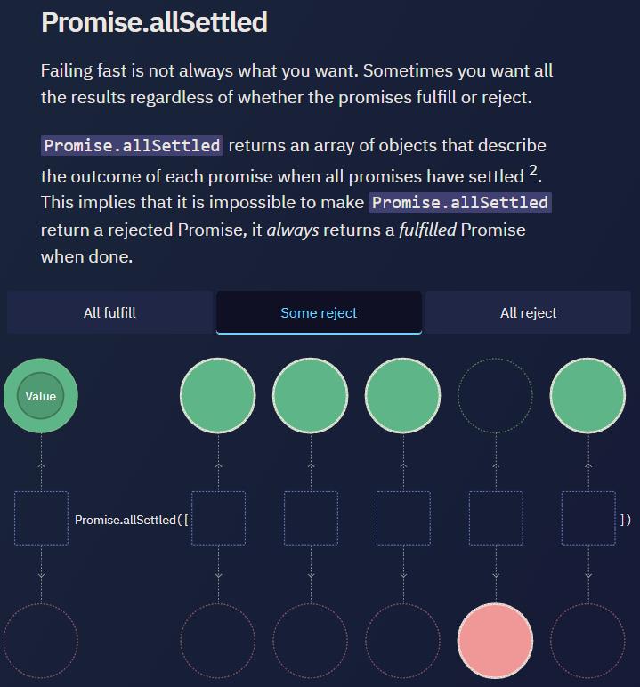Image resolution: width=640 pixels, height=687 pixels.
Task: Click the highlighted "Promise.allSettled" code starting the paragraph
Action: pyautogui.click(x=132, y=145)
